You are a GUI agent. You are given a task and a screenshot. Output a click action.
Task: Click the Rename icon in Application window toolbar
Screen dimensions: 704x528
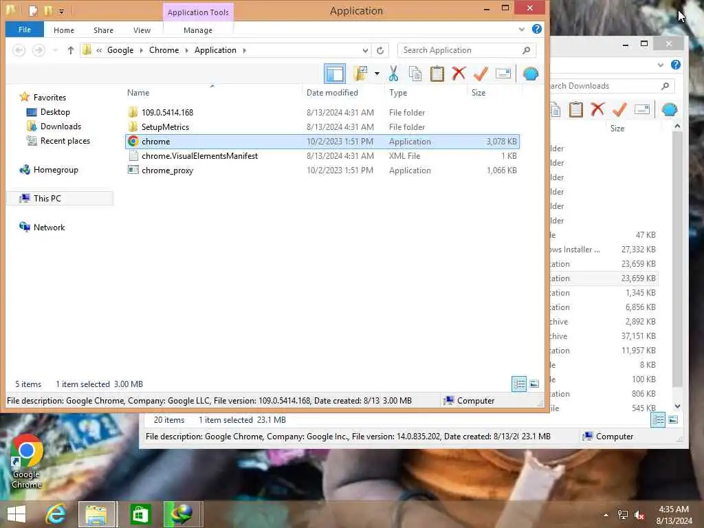tap(503, 73)
